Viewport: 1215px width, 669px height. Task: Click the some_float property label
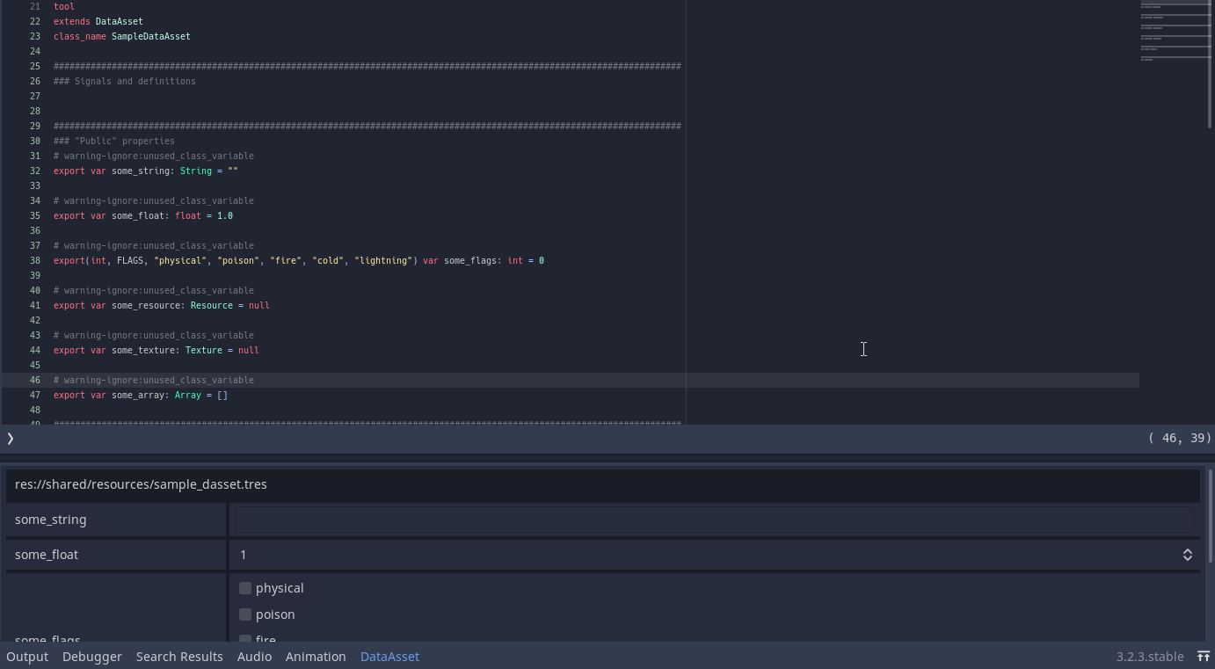(x=47, y=555)
